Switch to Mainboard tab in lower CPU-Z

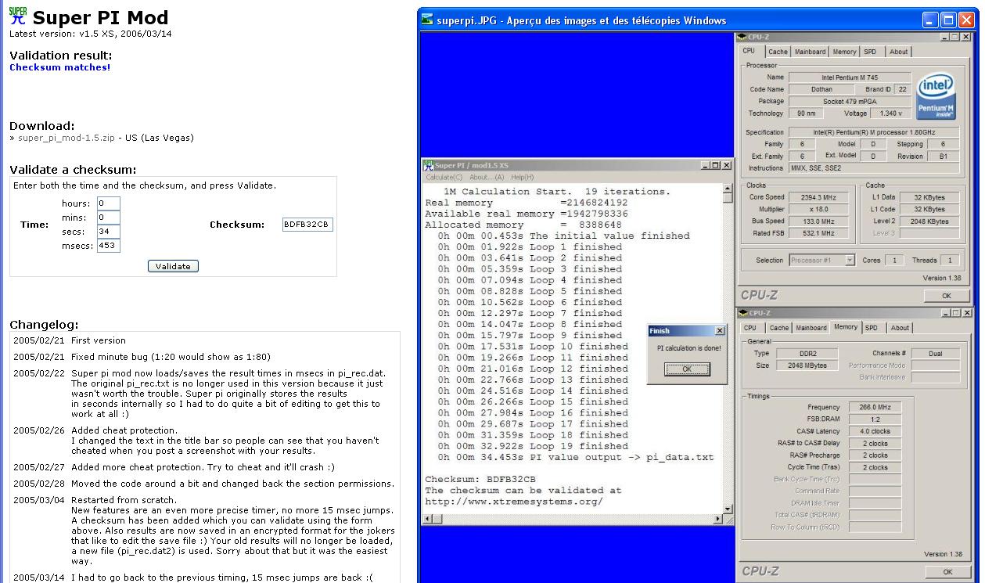click(811, 328)
